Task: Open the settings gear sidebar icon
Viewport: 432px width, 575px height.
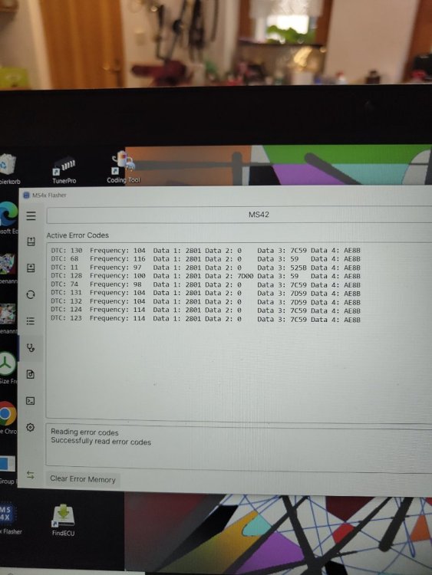Action: pos(31,427)
